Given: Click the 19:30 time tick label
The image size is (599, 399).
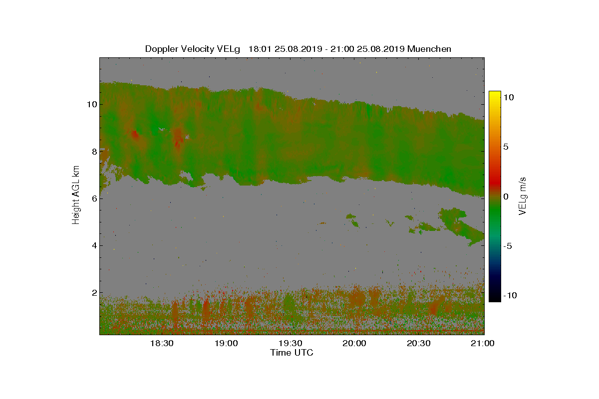Looking at the screenshot, I should point(290,343).
